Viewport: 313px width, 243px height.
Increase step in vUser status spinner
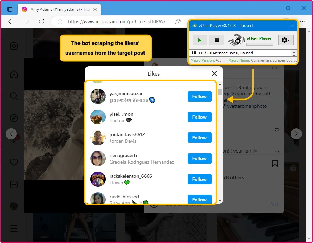(294, 52)
